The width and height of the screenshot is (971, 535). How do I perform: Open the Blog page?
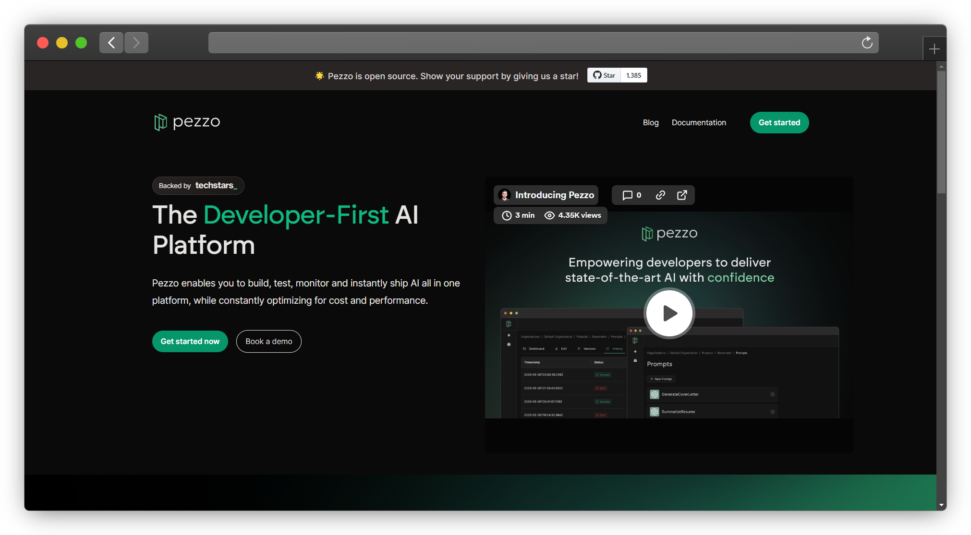651,123
